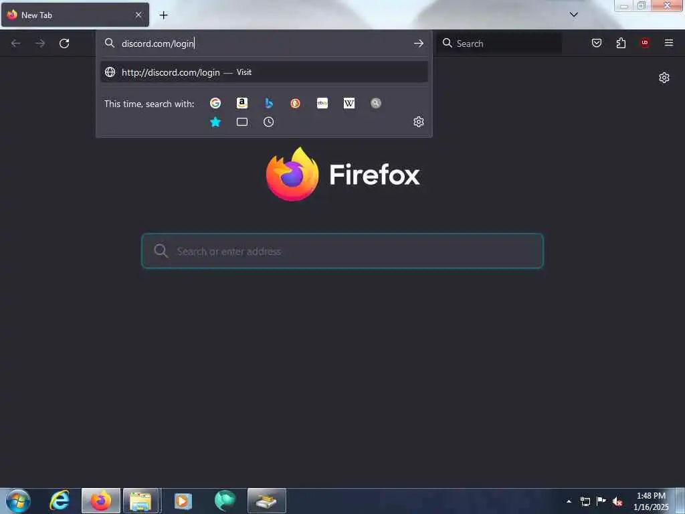Search this time with Amazon

click(242, 103)
